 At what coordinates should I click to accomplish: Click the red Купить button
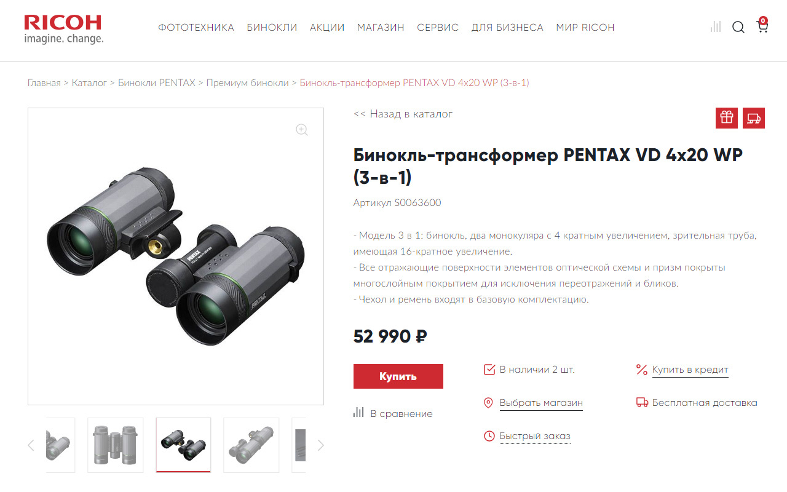point(398,376)
